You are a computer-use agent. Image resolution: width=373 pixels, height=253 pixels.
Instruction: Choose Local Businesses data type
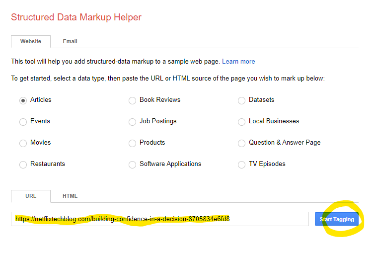click(x=241, y=122)
